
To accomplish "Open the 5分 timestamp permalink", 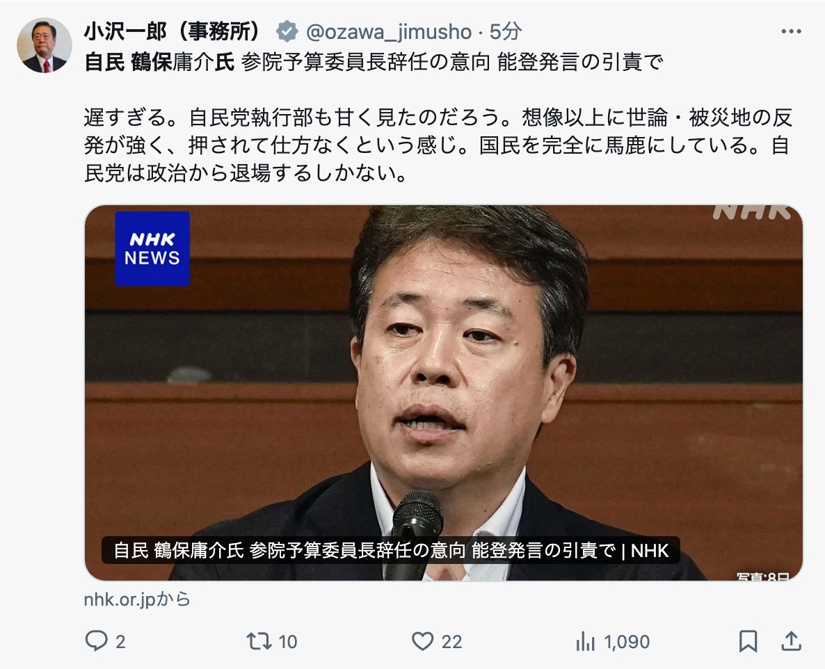I will [505, 31].
